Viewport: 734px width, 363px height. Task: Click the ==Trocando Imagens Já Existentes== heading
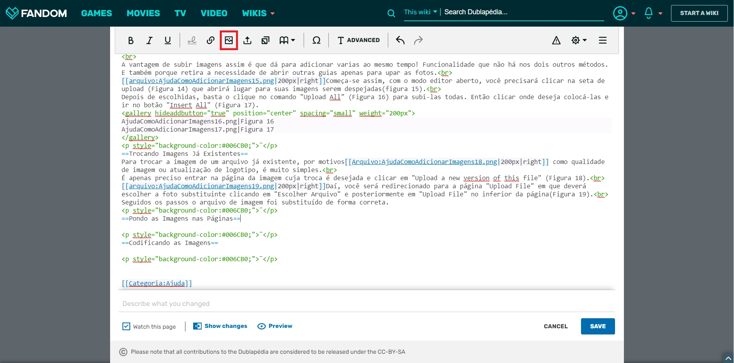pyautogui.click(x=185, y=154)
